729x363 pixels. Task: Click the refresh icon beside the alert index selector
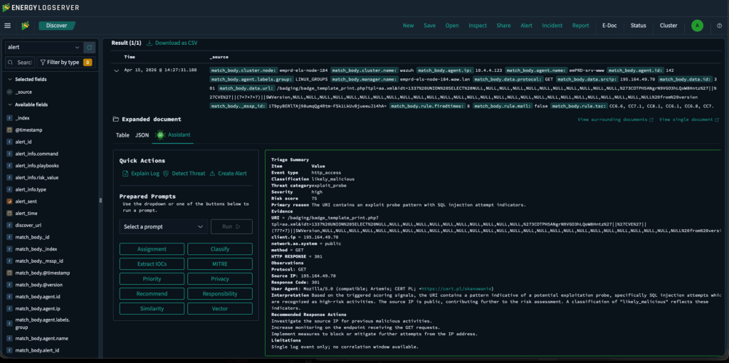[90, 47]
